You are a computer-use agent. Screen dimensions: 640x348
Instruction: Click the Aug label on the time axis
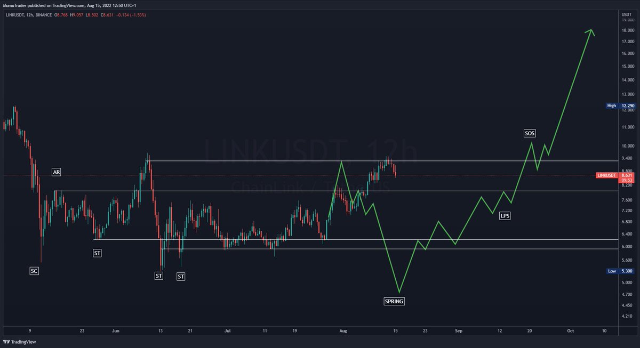(x=343, y=331)
